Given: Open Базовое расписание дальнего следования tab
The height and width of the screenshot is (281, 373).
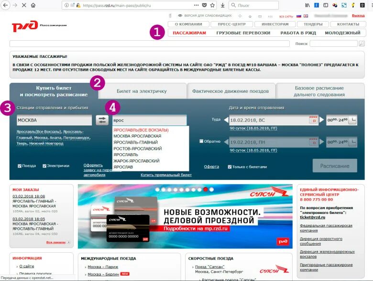Looking at the screenshot, I should click(x=319, y=91).
